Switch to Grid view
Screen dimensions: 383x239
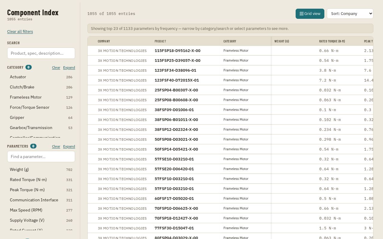[x=310, y=14]
